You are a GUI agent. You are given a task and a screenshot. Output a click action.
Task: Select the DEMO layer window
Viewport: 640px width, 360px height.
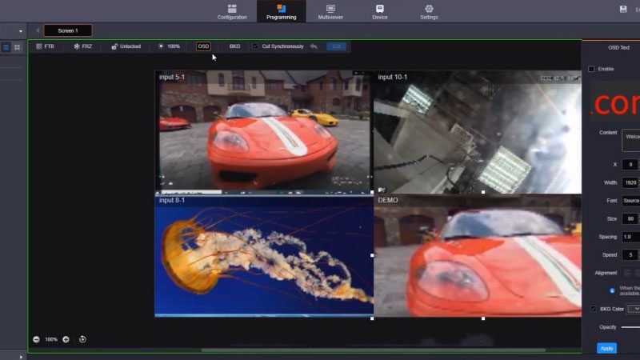click(x=478, y=256)
